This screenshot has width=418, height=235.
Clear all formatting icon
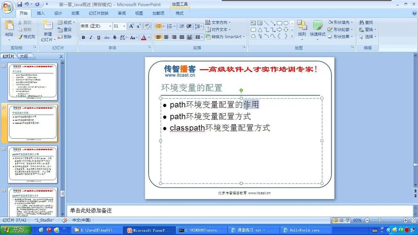[x=147, y=26]
